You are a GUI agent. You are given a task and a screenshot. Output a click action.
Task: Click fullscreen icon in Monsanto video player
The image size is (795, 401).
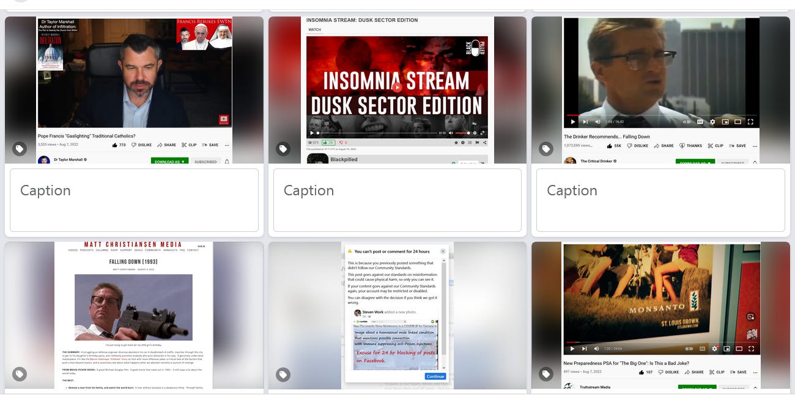(x=750, y=349)
